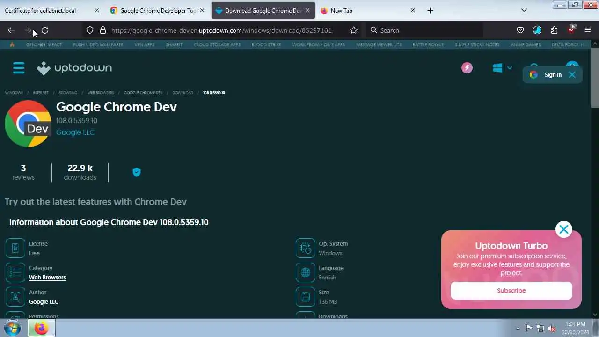The image size is (599, 337).
Task: Close the Uptodown Turbo promotion
Action: (564, 229)
